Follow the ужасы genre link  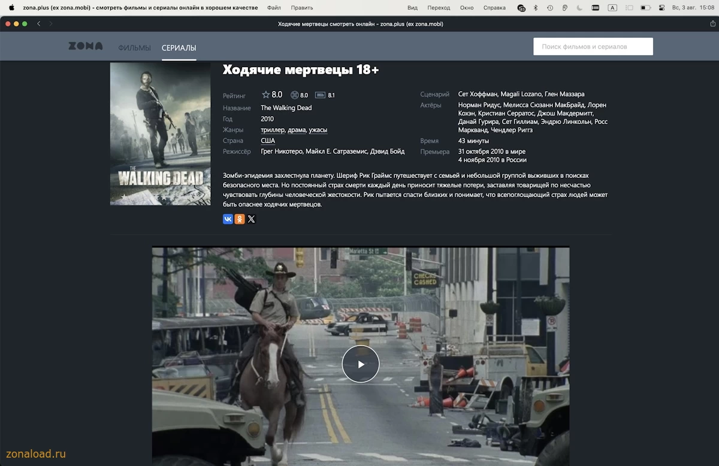318,130
